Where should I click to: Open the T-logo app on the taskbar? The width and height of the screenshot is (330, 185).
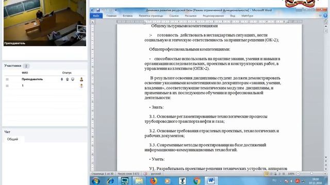182,181
